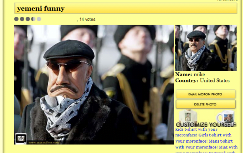Click the fifth light rating dot
The image size is (243, 153).
click(39, 19)
